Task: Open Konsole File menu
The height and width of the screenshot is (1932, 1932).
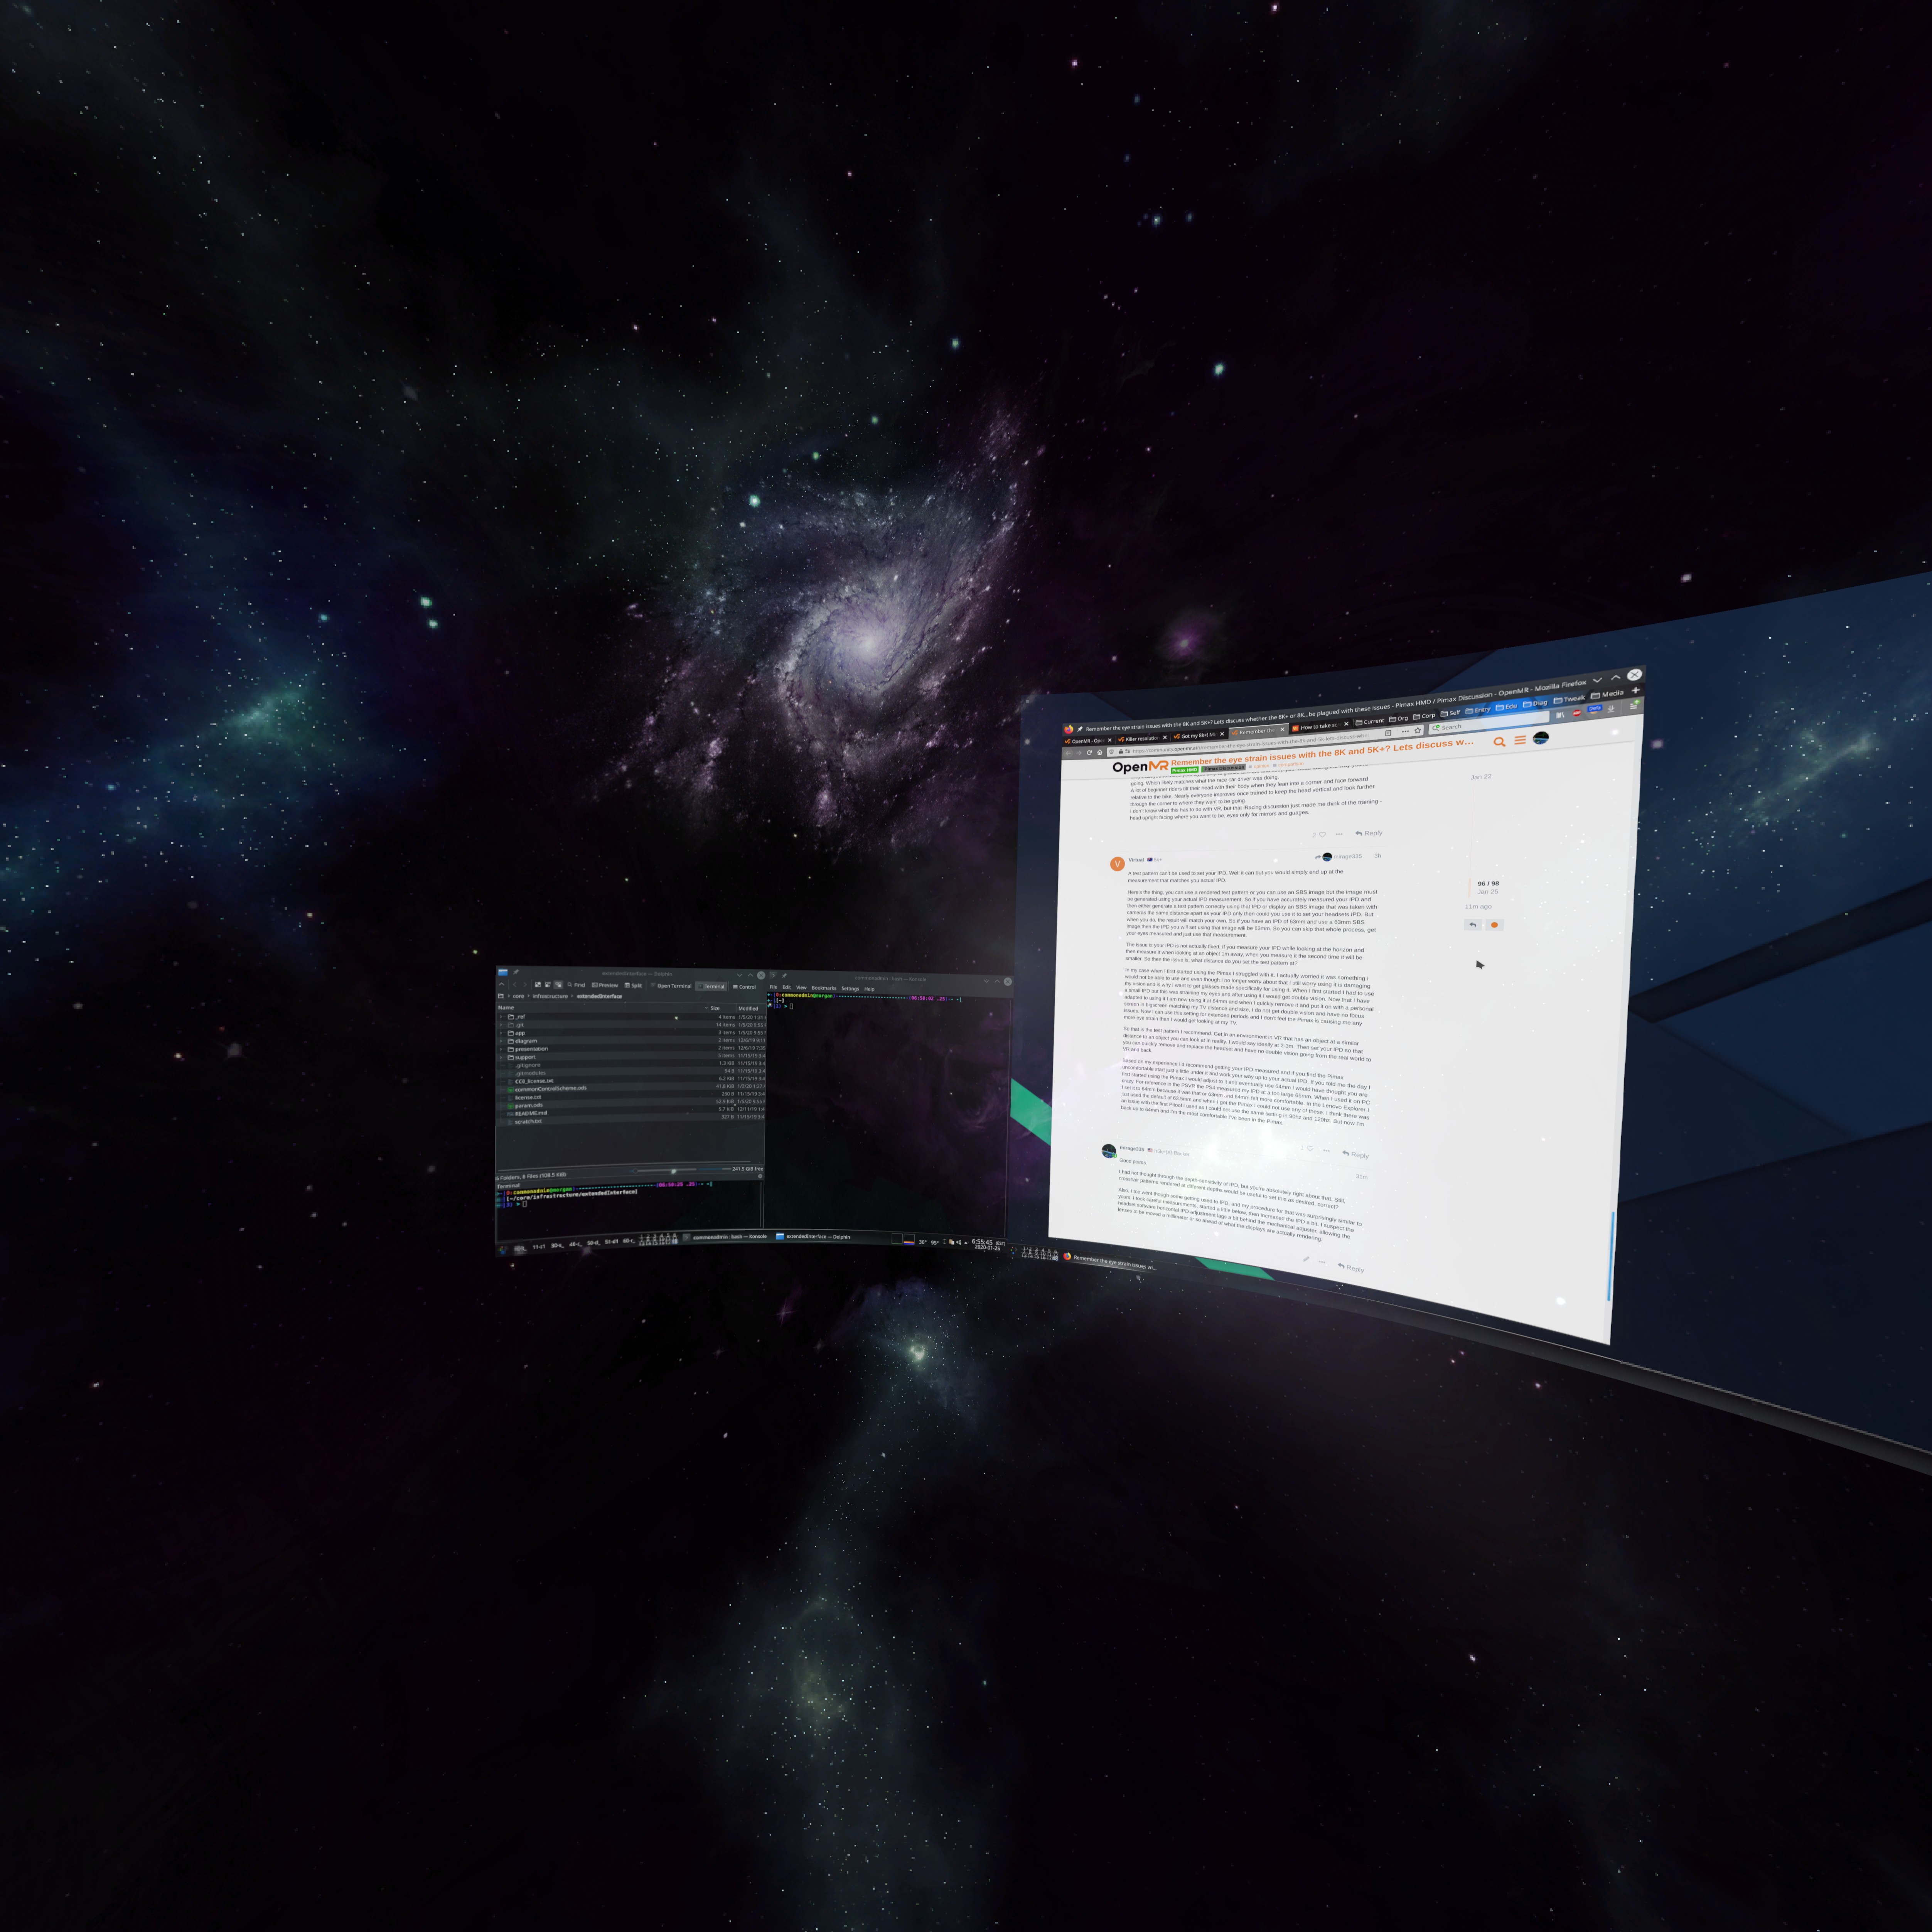Action: (x=773, y=987)
